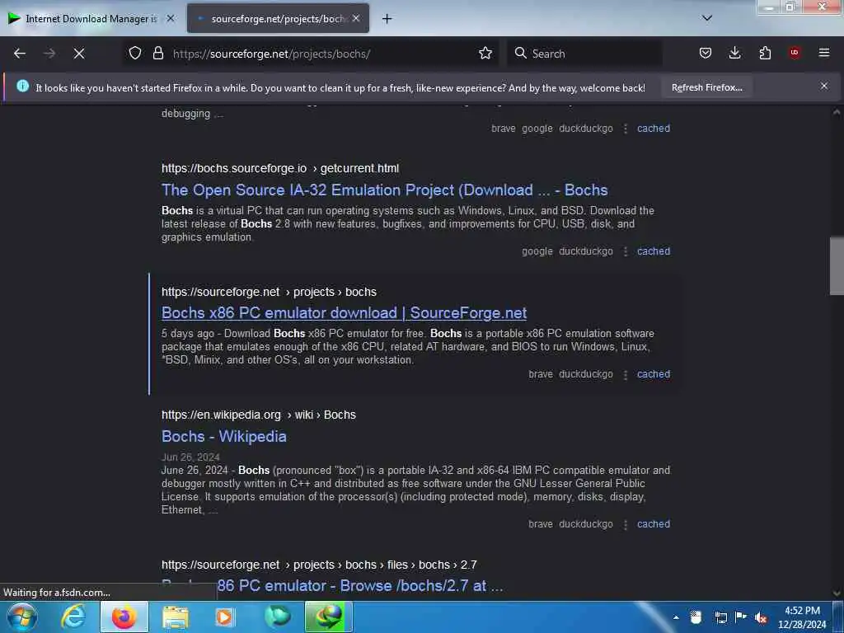Open cached link for getcurrent.html result
Screen dimensions: 844x633
(654, 251)
